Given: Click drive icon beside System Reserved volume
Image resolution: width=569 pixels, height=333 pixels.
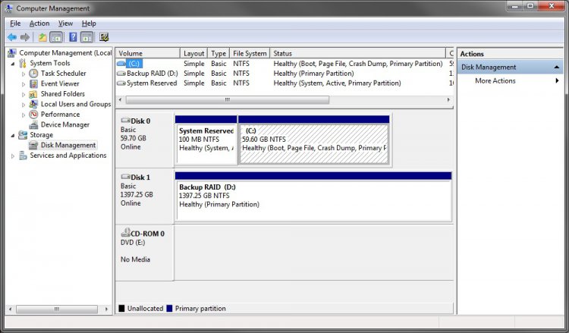Looking at the screenshot, I should pos(121,83).
